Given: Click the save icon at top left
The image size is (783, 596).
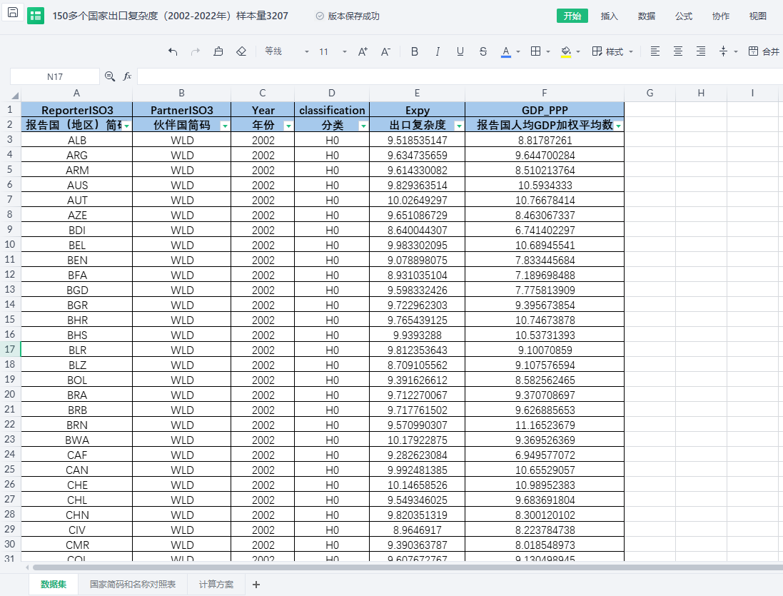Looking at the screenshot, I should click(x=13, y=12).
